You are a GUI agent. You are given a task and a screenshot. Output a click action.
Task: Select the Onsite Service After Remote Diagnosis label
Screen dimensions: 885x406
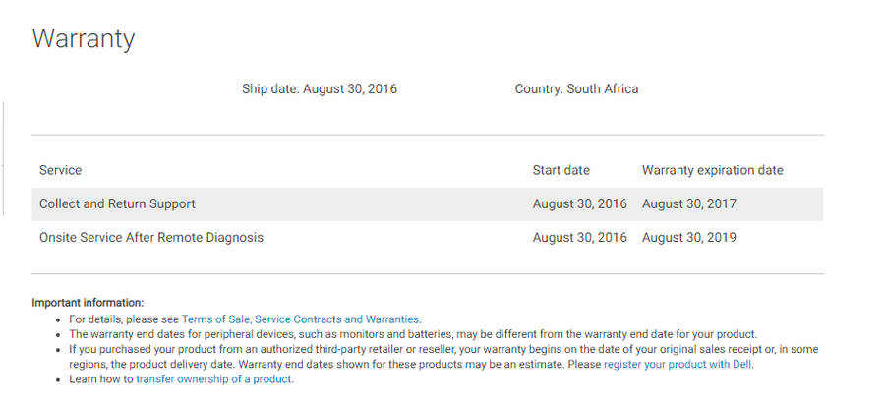[151, 237]
